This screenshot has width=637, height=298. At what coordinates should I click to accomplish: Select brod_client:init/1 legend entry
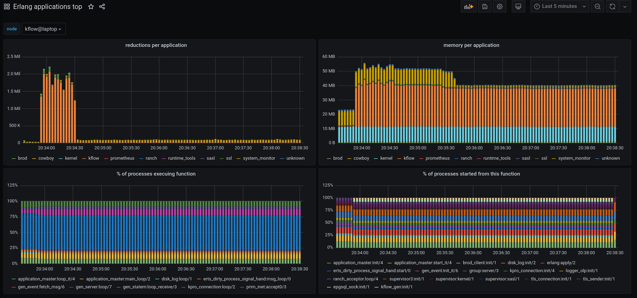479,263
